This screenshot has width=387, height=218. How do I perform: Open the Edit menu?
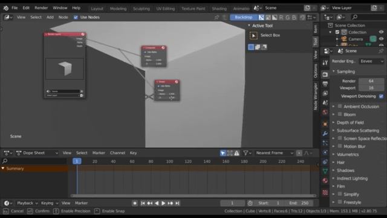point(26,8)
